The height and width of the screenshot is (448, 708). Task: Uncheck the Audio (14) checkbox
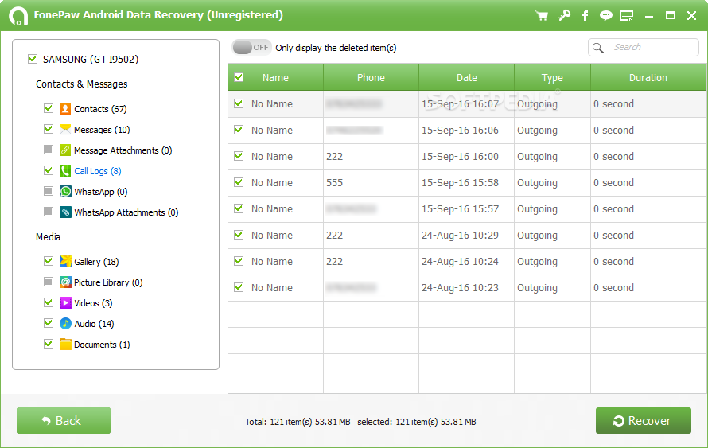pyautogui.click(x=49, y=323)
